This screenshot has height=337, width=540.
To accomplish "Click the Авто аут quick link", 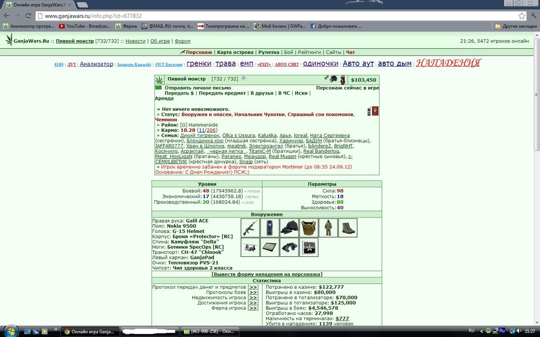I will (x=358, y=64).
